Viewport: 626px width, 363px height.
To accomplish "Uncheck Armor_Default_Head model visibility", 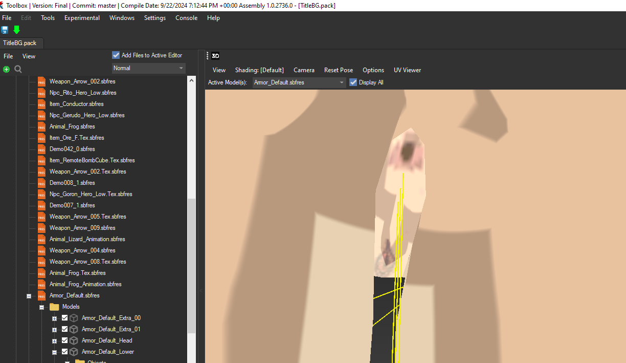I will (64, 340).
